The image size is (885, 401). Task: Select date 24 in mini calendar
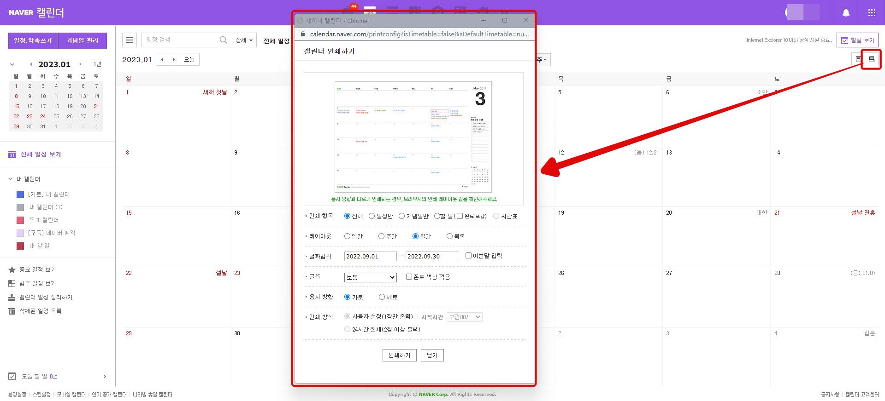click(43, 117)
